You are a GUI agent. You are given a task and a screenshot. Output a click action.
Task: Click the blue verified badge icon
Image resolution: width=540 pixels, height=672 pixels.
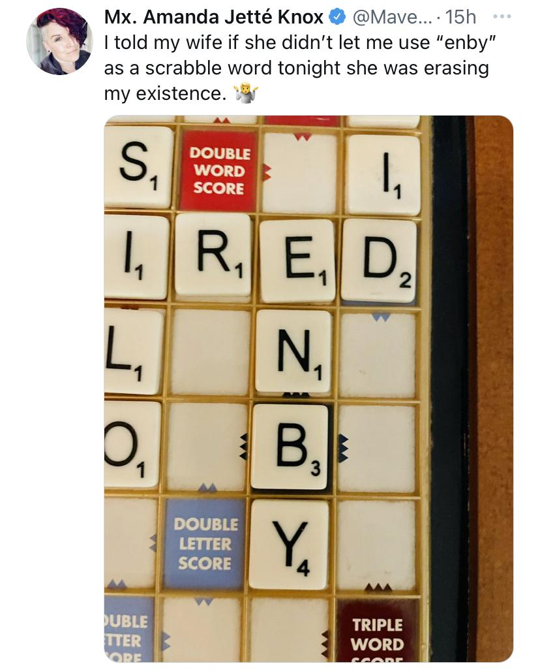[x=337, y=17]
